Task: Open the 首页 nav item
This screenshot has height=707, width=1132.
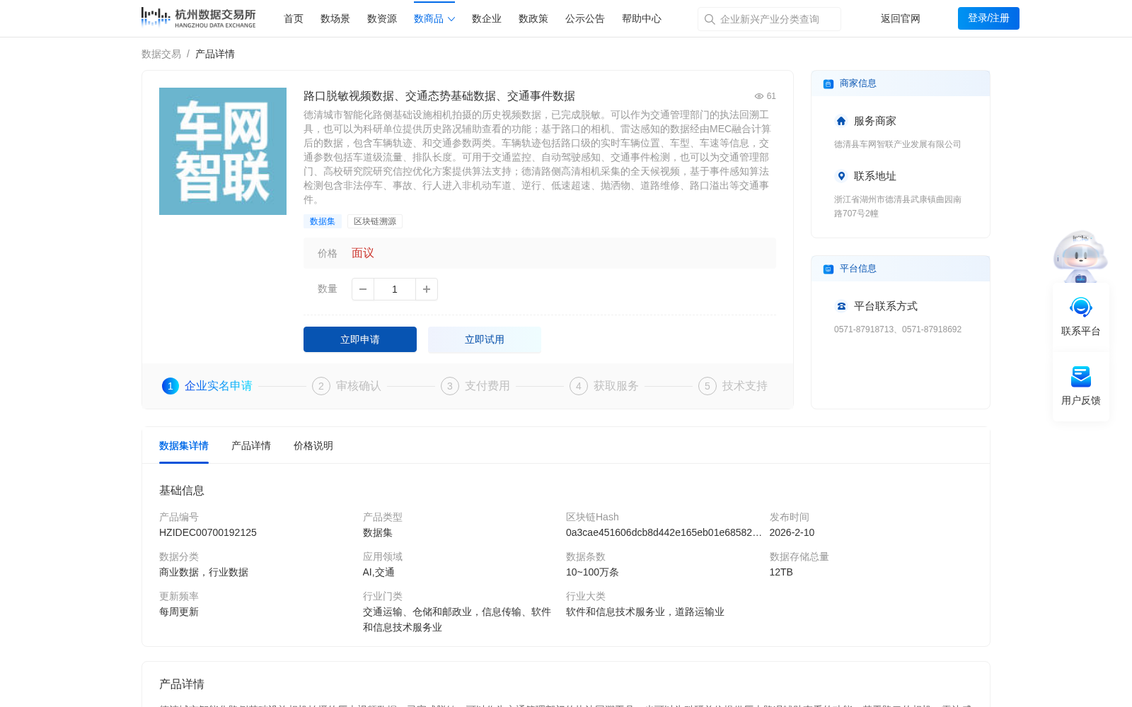Action: coord(294,18)
